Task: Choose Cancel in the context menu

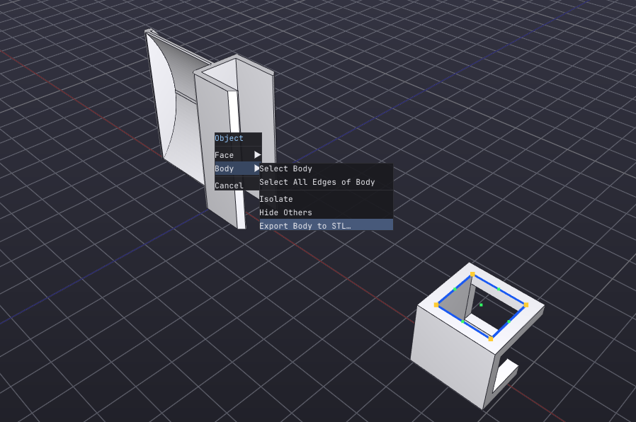Action: click(237, 186)
